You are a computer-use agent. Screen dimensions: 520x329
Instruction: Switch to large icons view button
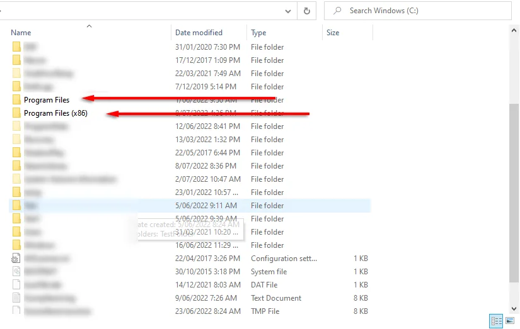click(x=510, y=321)
